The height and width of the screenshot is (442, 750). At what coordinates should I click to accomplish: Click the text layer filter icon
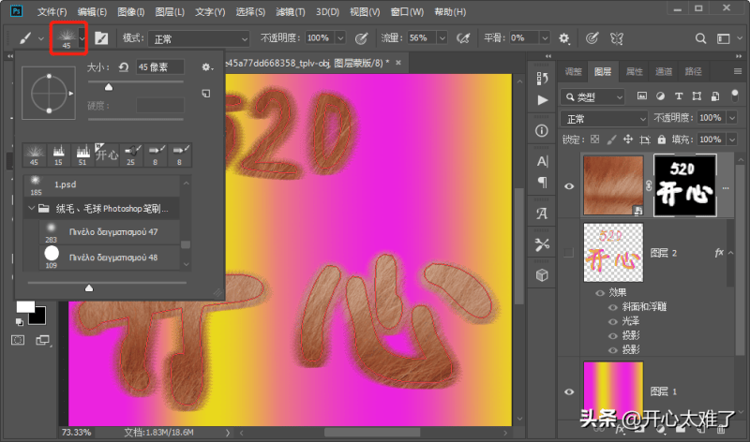[x=678, y=96]
